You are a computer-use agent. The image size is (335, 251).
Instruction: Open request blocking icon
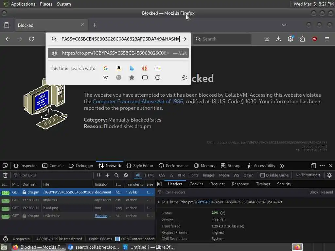[x=126, y=175]
